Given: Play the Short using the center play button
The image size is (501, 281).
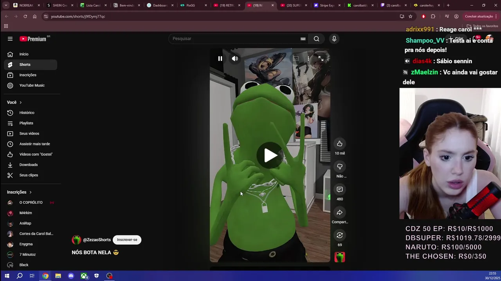Looking at the screenshot, I should pos(270,155).
